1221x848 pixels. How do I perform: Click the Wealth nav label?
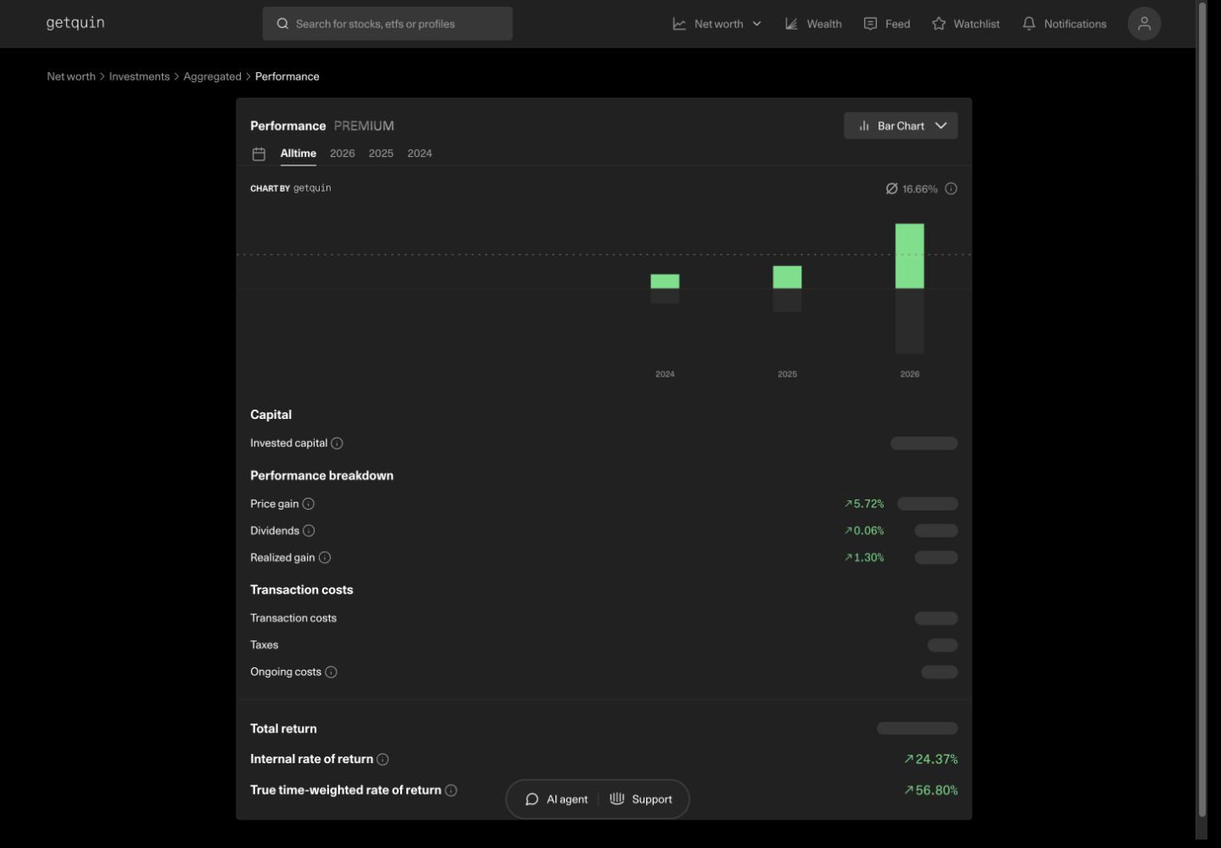(824, 24)
